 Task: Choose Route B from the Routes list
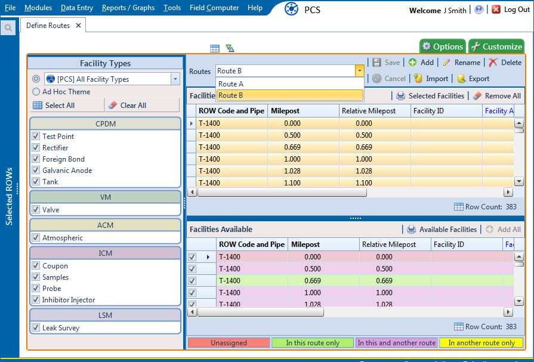(290, 95)
